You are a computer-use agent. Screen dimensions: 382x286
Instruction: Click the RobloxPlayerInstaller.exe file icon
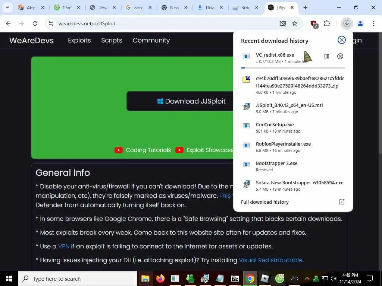(246, 145)
